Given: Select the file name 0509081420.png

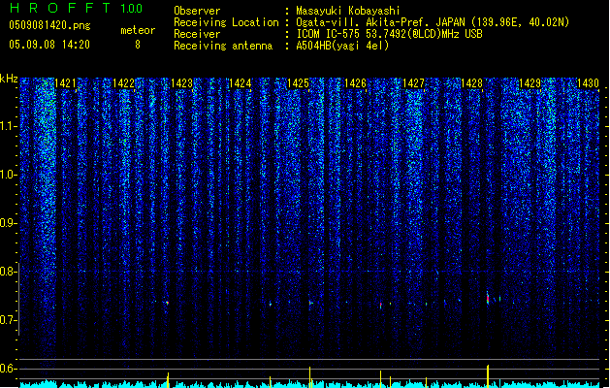Looking at the screenshot, I should tap(49, 25).
